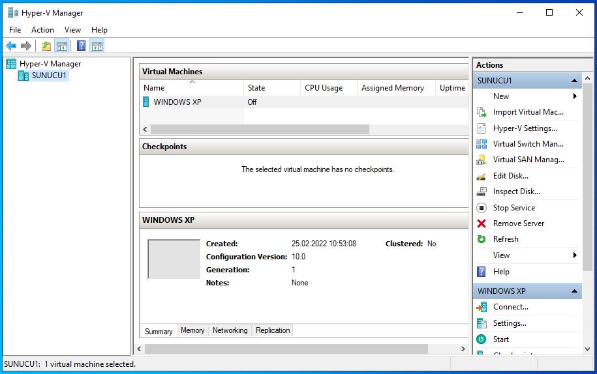Click the Help icon in Actions pane
This screenshot has height=374, width=597.
pyautogui.click(x=482, y=271)
